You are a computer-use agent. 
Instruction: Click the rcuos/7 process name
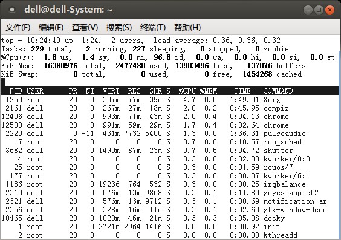pyautogui.click(x=278, y=167)
